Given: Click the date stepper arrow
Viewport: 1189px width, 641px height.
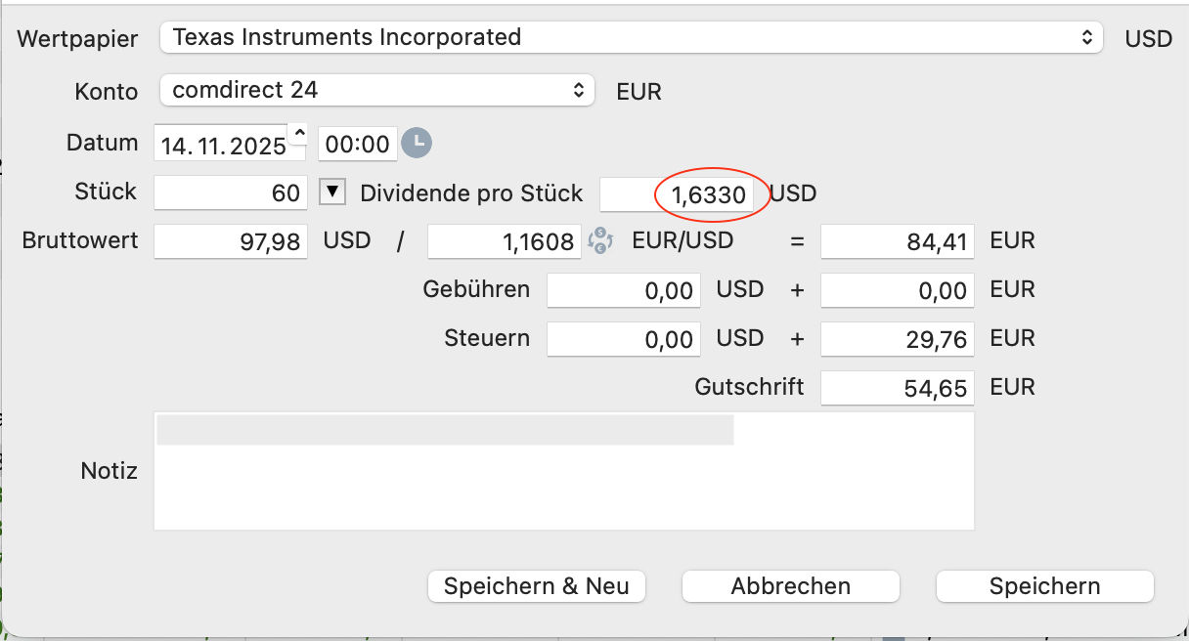Looking at the screenshot, I should pyautogui.click(x=299, y=133).
